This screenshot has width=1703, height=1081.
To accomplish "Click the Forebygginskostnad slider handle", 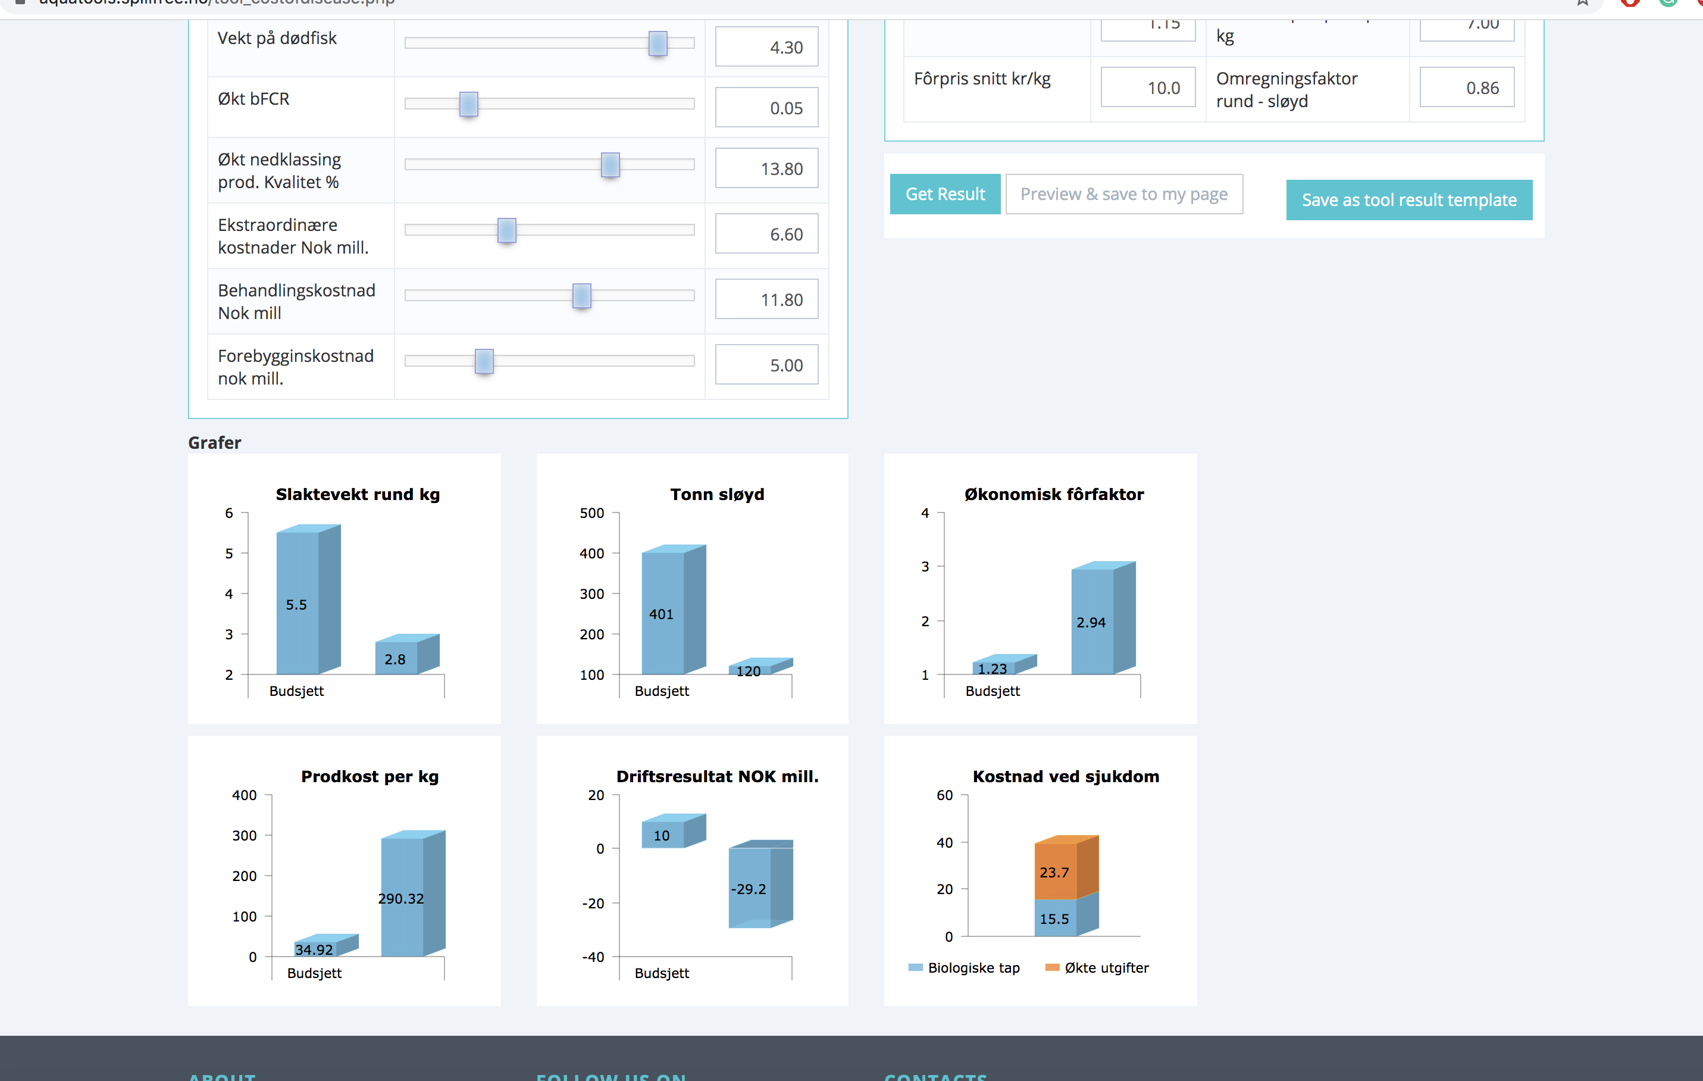I will click(x=484, y=361).
